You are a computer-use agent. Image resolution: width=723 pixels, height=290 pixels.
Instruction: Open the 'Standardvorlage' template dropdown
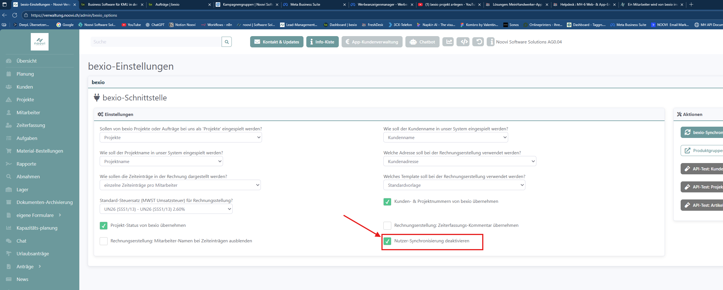click(x=454, y=185)
